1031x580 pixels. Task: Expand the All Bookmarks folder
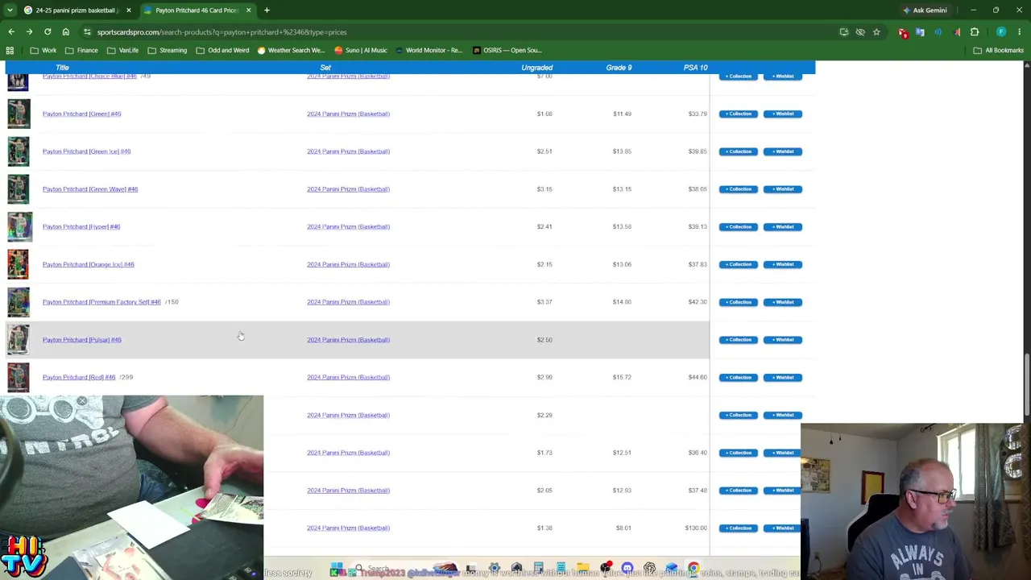(x=998, y=50)
